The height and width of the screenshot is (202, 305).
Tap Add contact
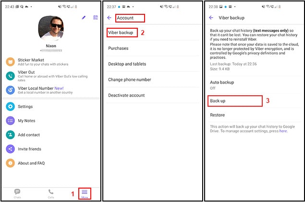28,135
